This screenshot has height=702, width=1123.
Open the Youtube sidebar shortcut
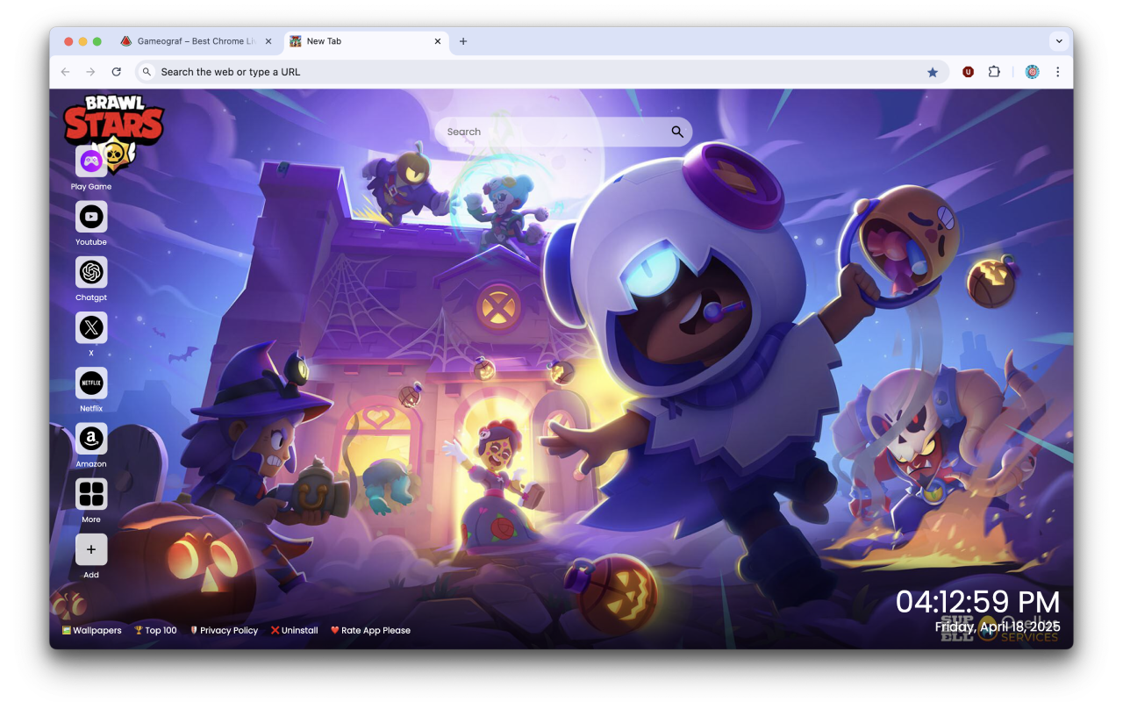tap(91, 217)
